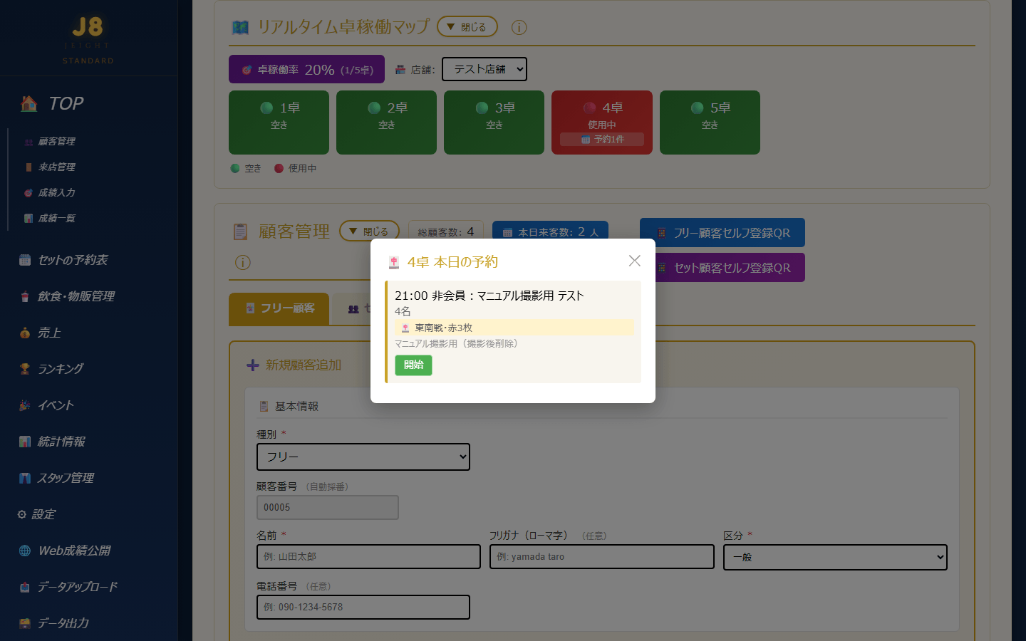Click info icon below 顧客管理 heading
Viewport: 1026px width, 641px height.
243,263
